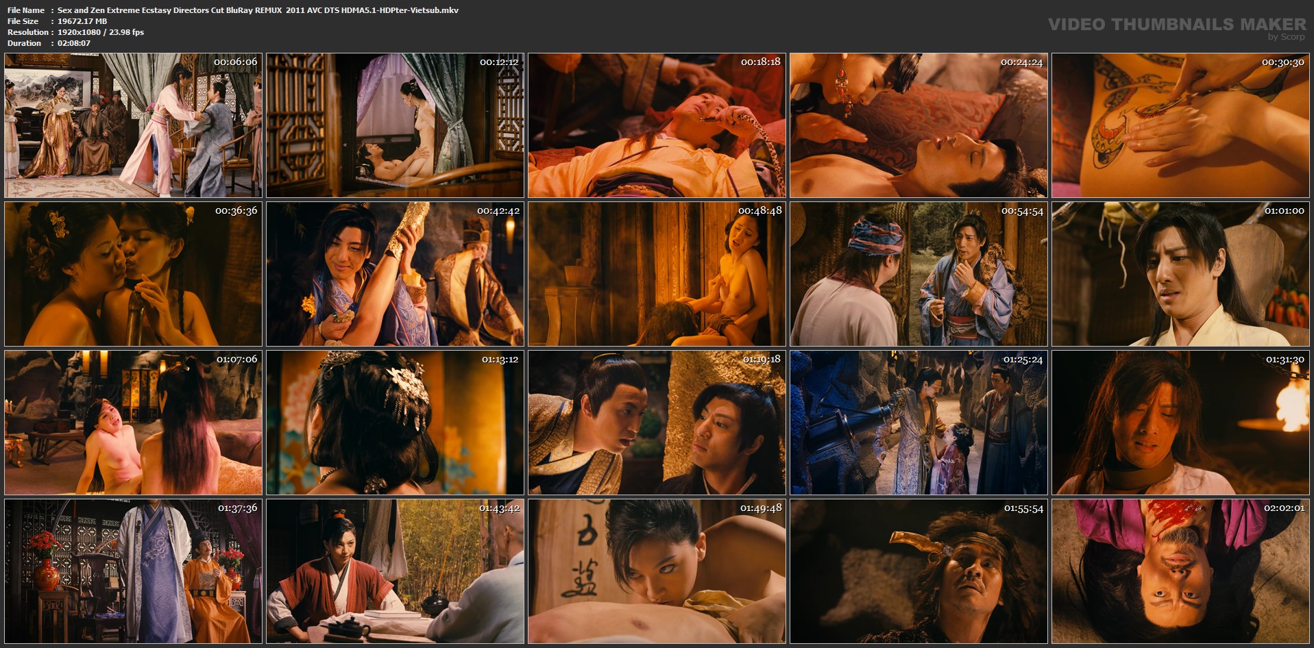Image resolution: width=1314 pixels, height=648 pixels.
Task: Select the thumbnail stamped 00:18:18
Action: point(657,125)
